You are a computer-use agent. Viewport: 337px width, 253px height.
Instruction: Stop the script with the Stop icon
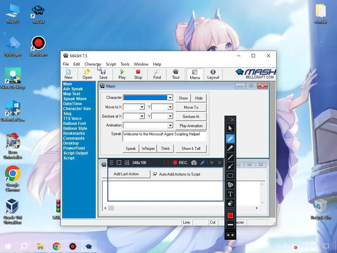[138, 74]
